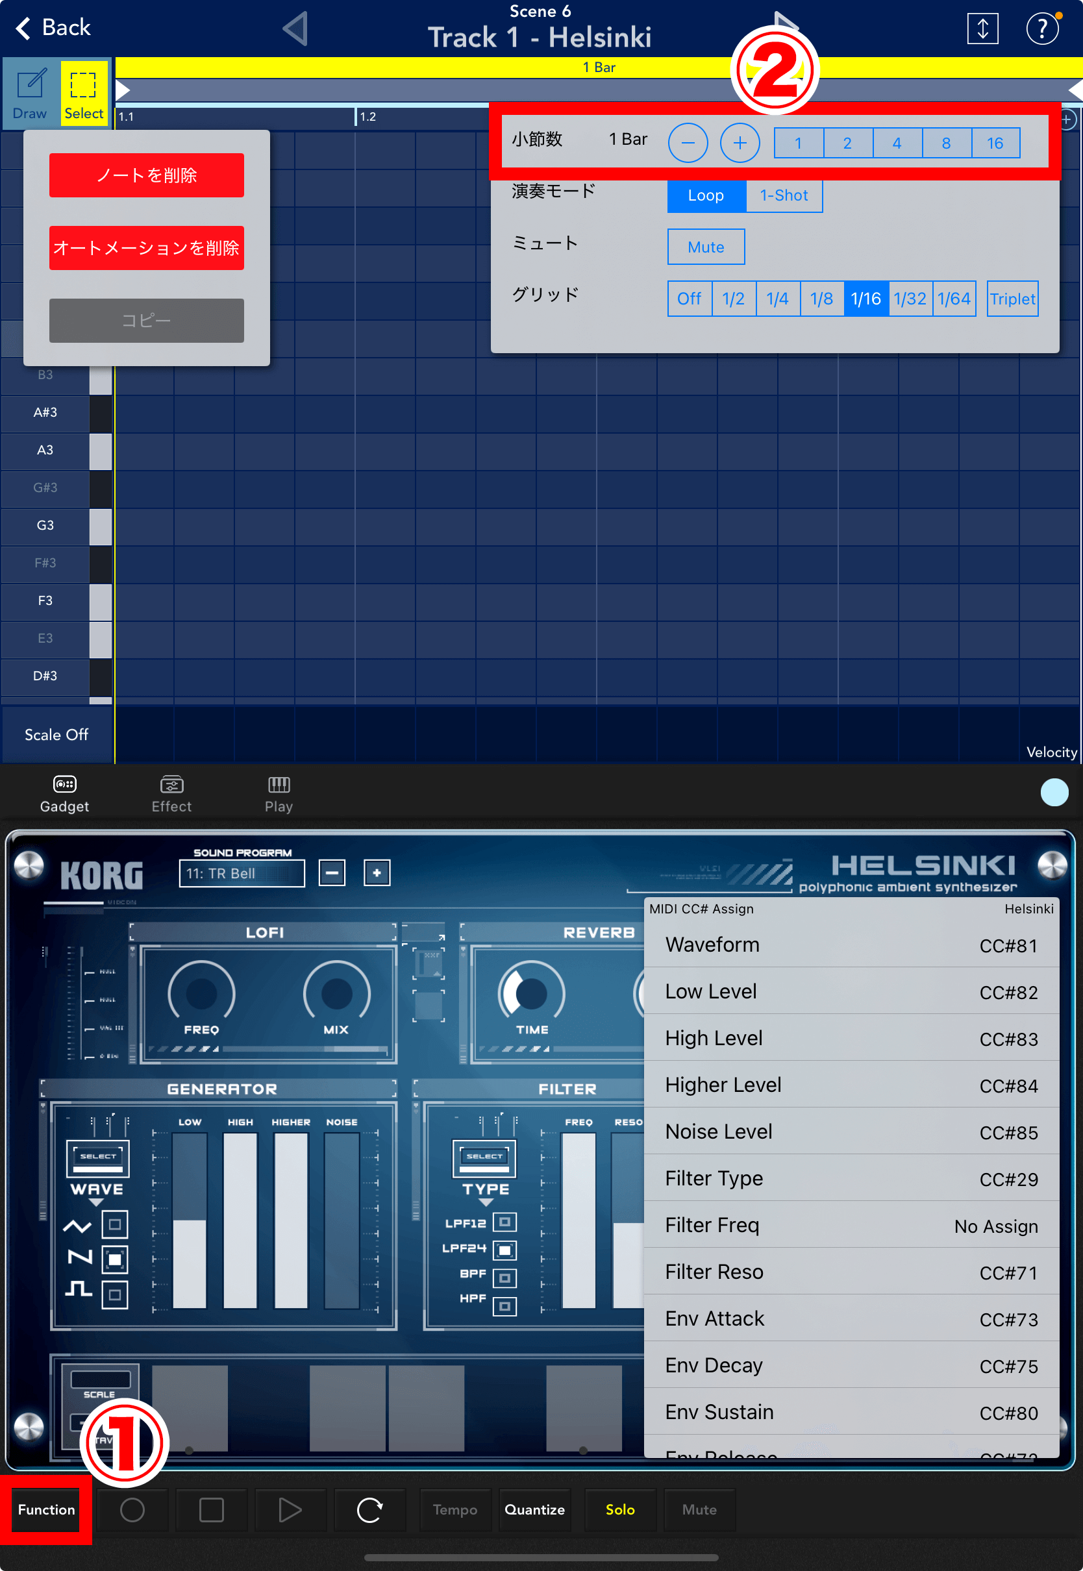Start playback with the triangle button
The height and width of the screenshot is (1571, 1083).
click(x=290, y=1510)
